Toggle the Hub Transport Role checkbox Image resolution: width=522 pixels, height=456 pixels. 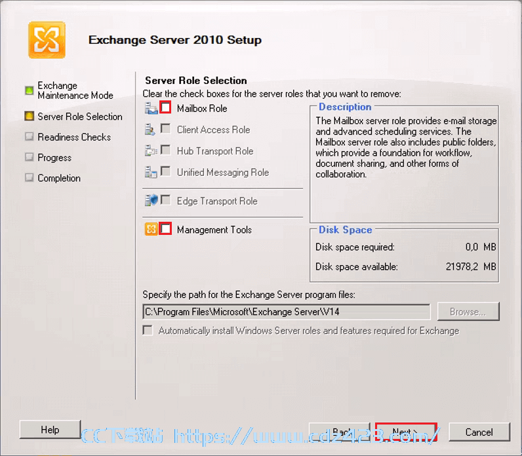(165, 150)
